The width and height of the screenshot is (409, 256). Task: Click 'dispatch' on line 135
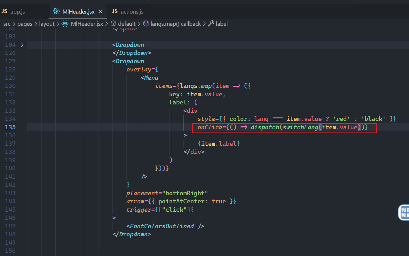[265, 127]
